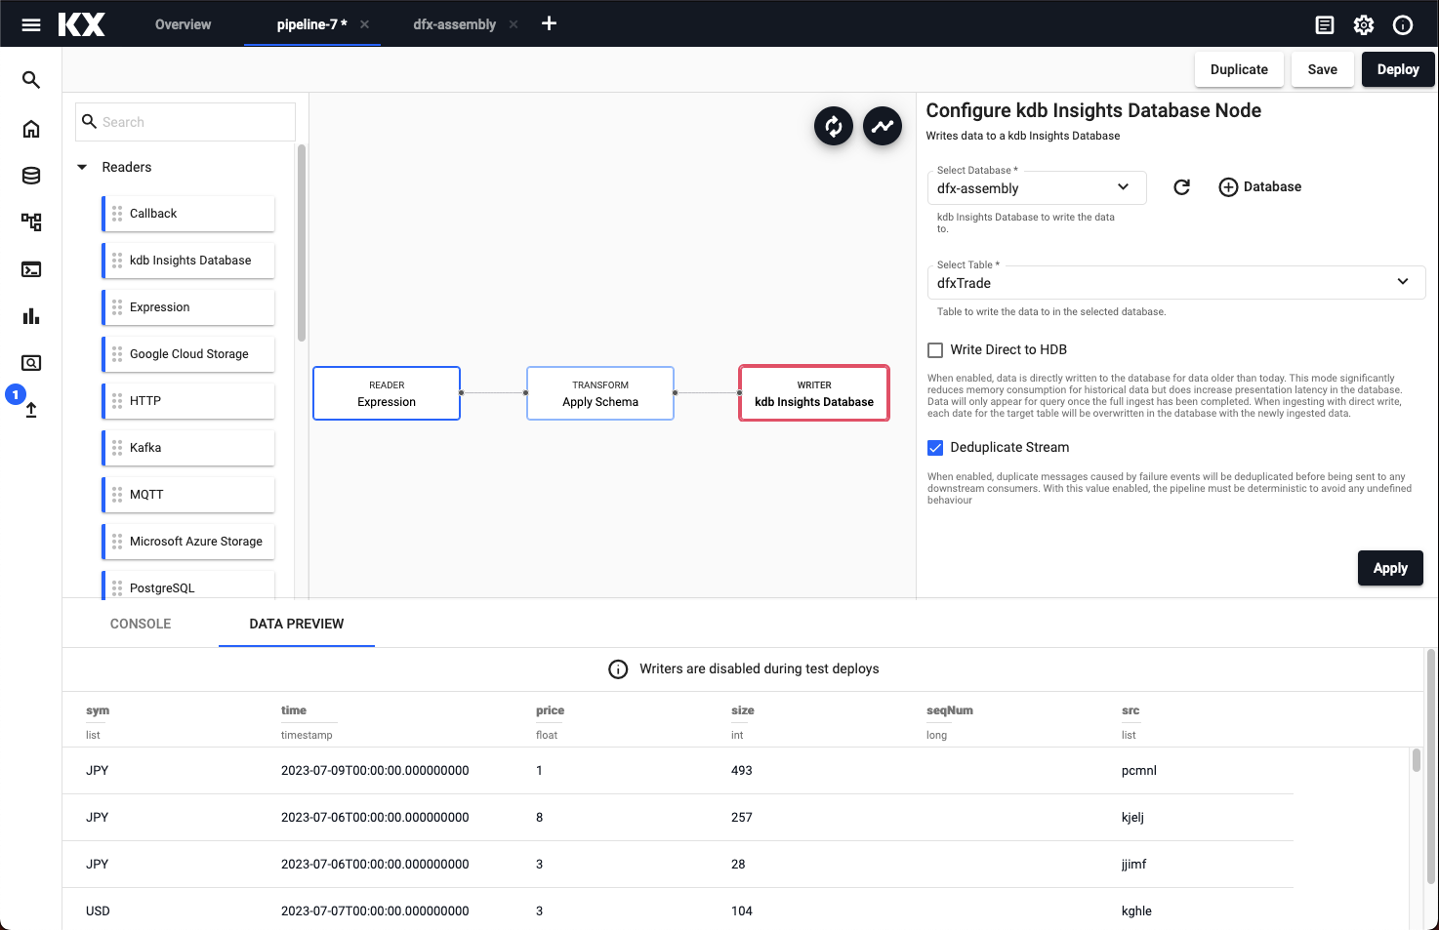Click the time column header
This screenshot has width=1439, height=930.
[x=294, y=710]
